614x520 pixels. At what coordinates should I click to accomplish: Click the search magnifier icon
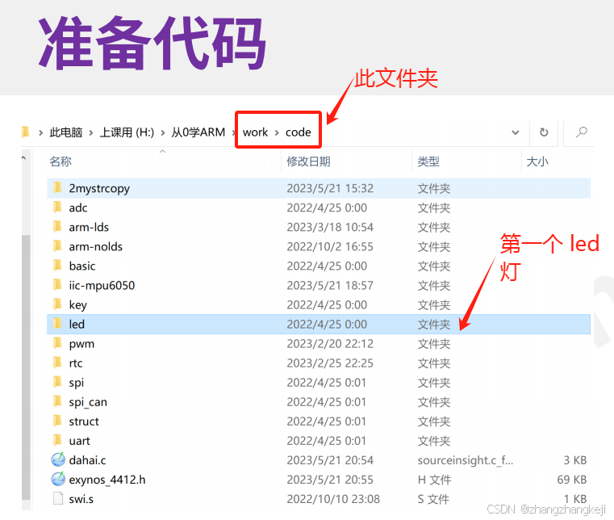(582, 132)
